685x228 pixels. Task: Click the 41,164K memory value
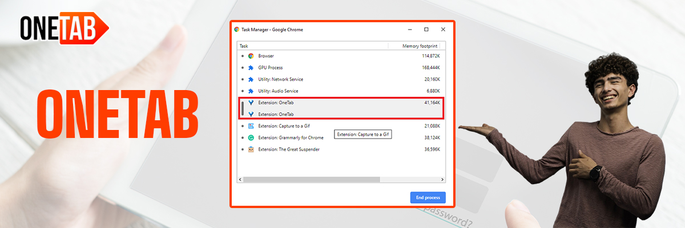432,103
